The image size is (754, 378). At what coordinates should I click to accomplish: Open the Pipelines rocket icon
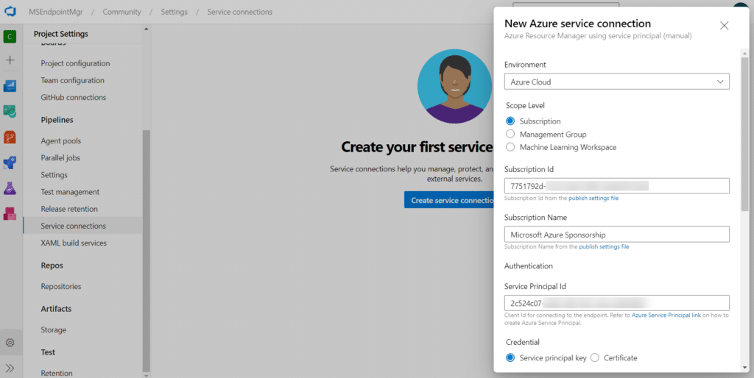(10, 163)
